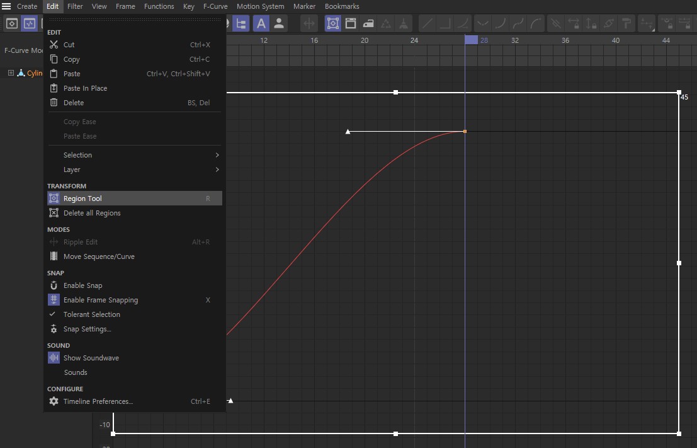Click the paint roller toolbar icon
The image size is (697, 448).
coord(626,23)
